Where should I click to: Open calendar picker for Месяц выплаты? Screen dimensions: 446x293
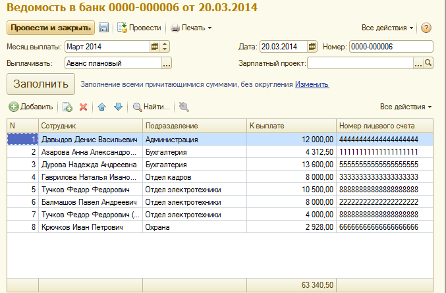pyautogui.click(x=155, y=46)
